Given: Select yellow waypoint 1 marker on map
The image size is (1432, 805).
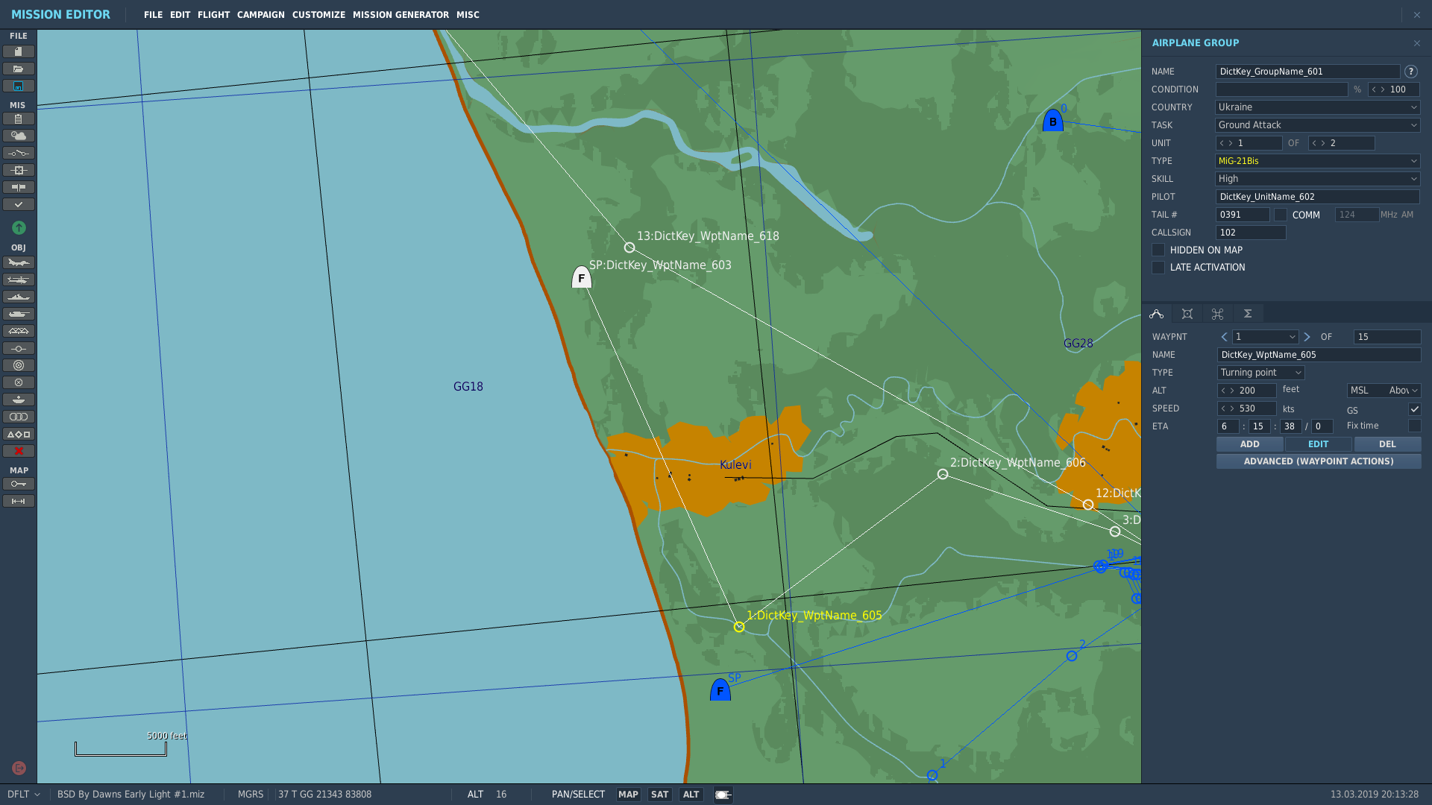Looking at the screenshot, I should pyautogui.click(x=739, y=627).
